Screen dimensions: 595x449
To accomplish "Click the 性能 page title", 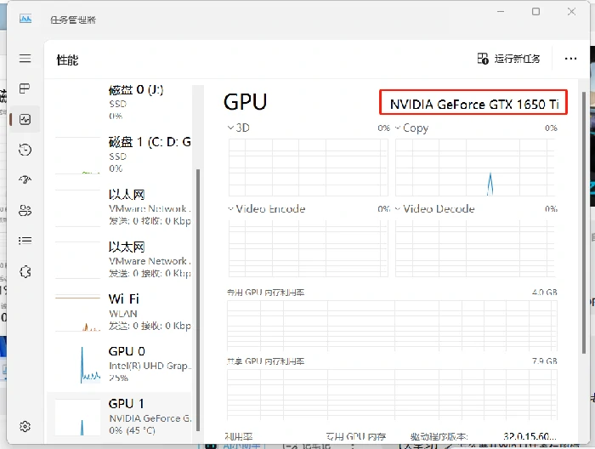I will click(67, 60).
